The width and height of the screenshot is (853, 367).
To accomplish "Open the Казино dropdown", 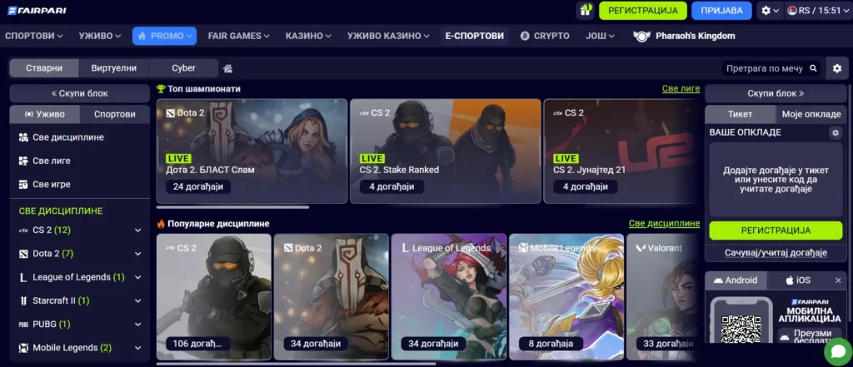I will tap(308, 36).
